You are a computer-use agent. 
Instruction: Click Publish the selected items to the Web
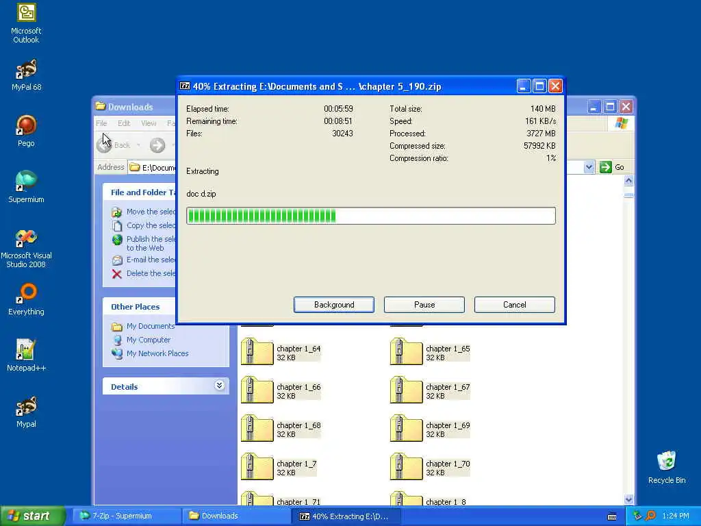151,243
